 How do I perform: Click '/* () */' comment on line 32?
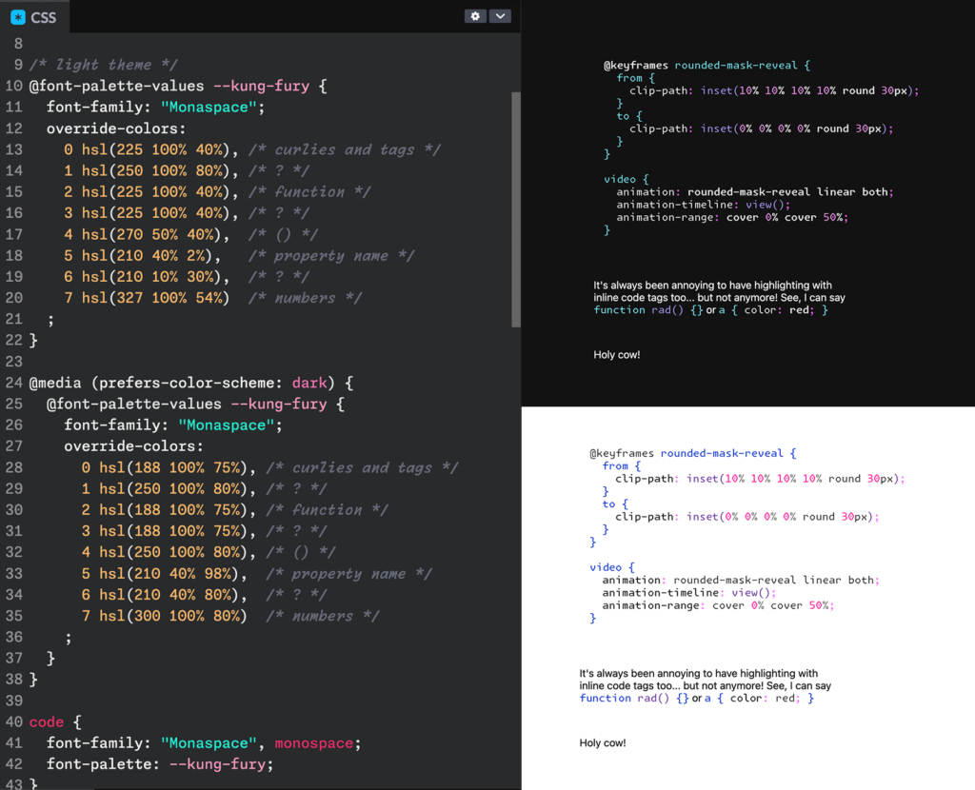[x=300, y=552]
